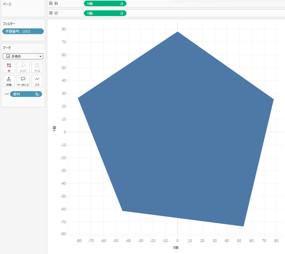This screenshot has height=254, width=285.
Task: Click the blue pentagon polygon mark
Action: pyautogui.click(x=177, y=131)
